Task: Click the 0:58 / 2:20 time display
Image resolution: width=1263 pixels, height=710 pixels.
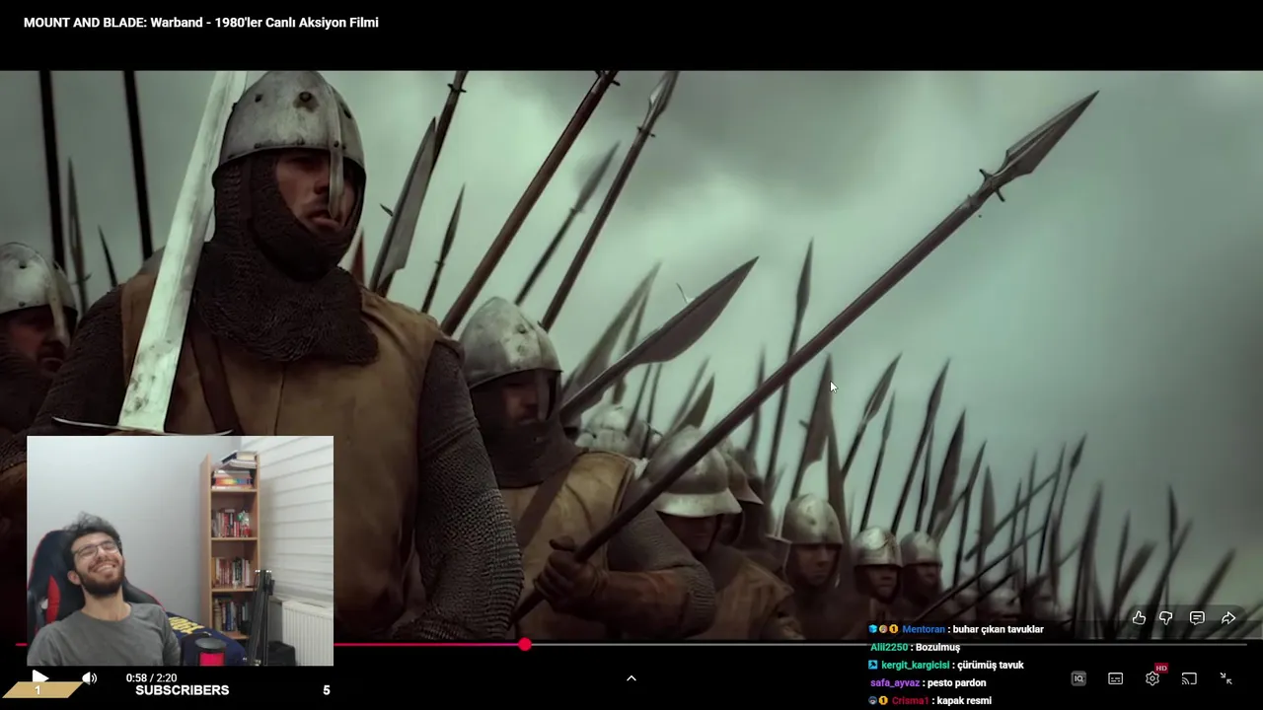Action: 151,677
